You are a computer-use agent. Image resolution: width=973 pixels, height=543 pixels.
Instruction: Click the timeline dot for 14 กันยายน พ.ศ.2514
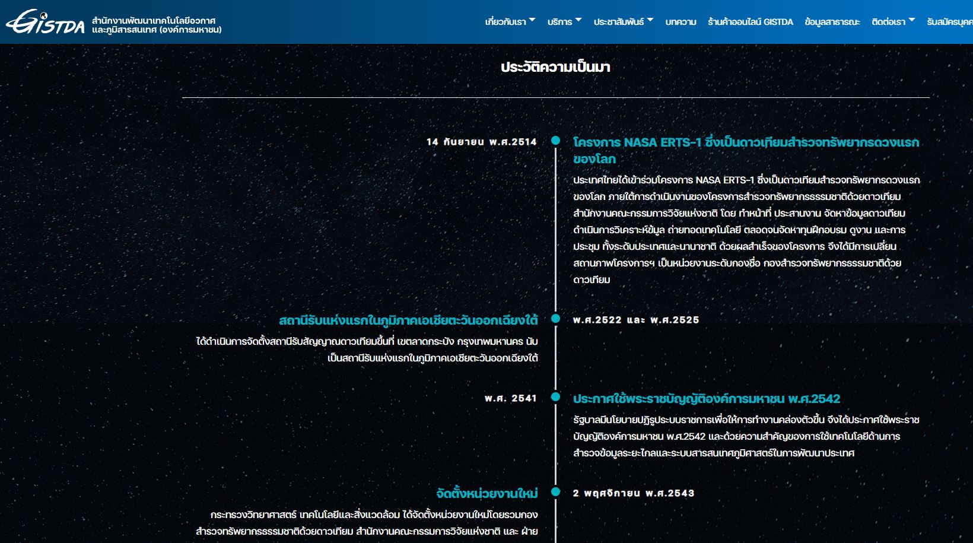(x=555, y=141)
